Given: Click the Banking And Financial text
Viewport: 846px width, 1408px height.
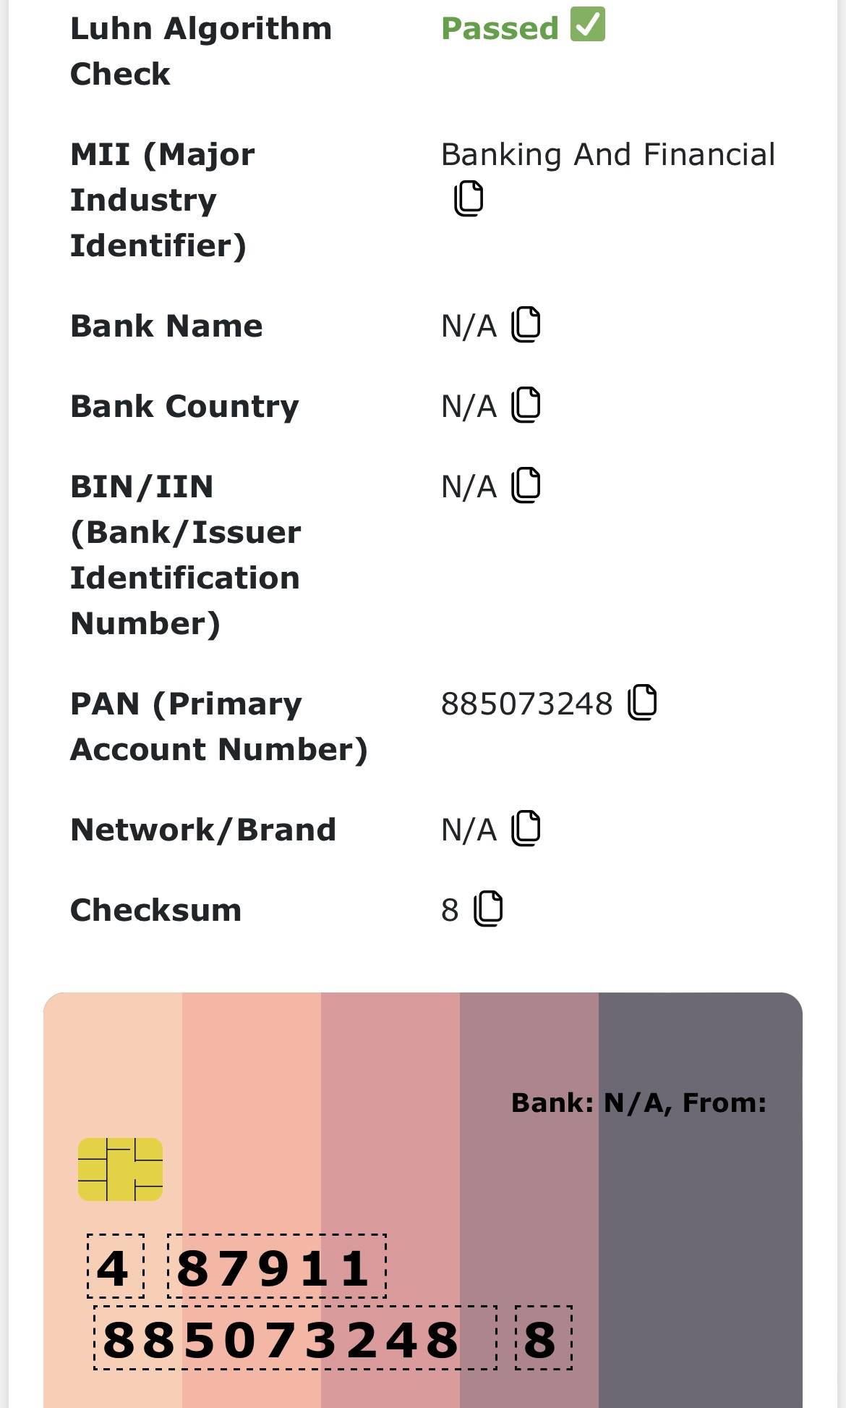Looking at the screenshot, I should coord(607,154).
